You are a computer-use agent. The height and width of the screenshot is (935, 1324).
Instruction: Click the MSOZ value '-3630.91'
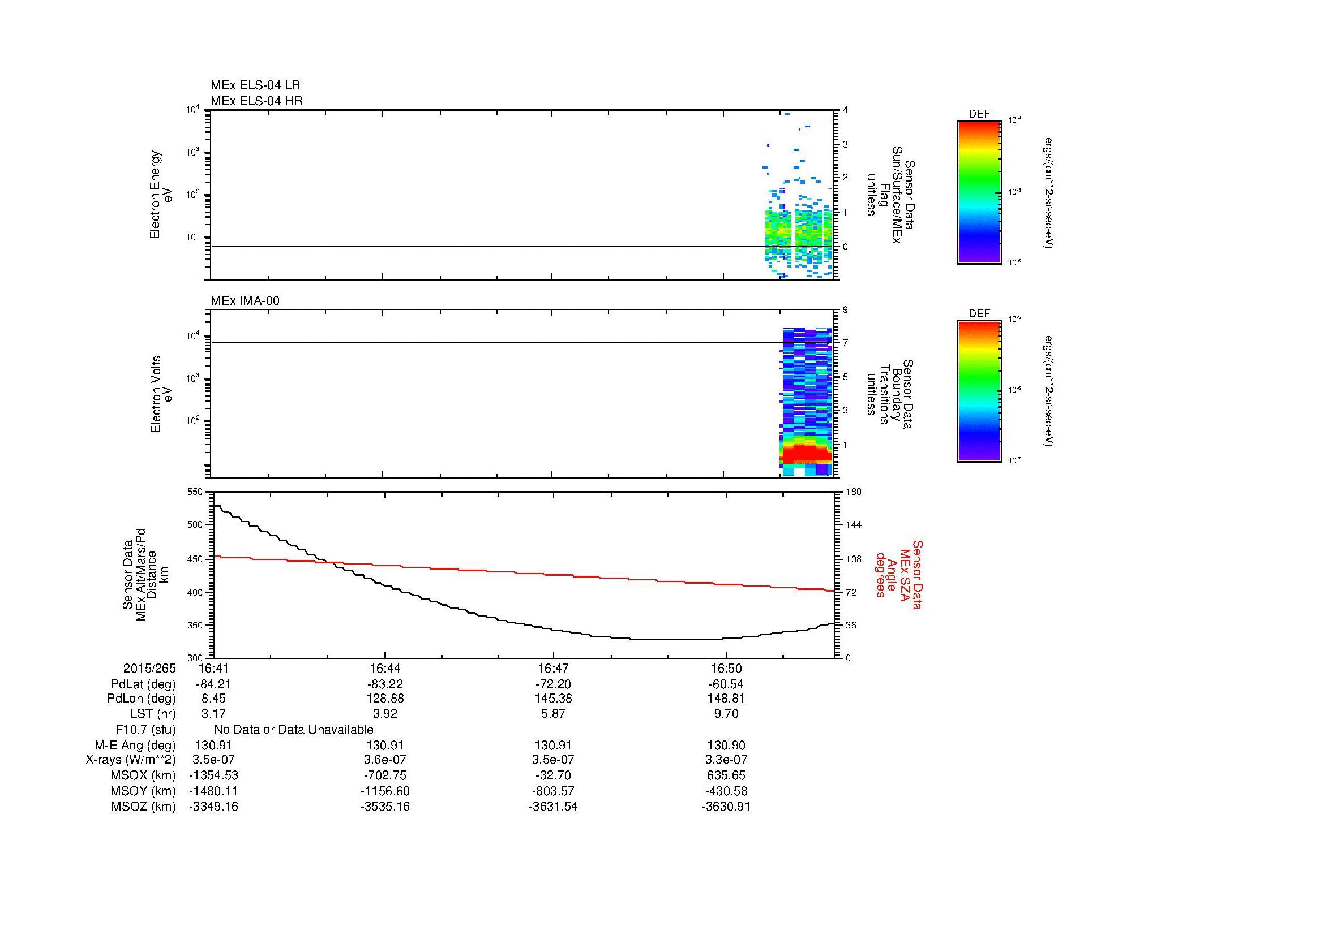point(726,807)
